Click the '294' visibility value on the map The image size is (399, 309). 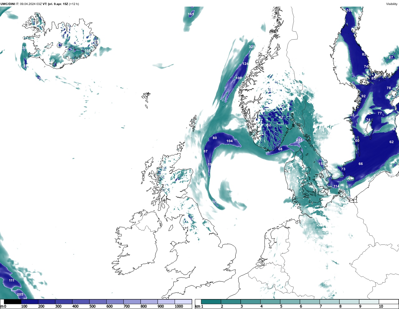[299, 140]
